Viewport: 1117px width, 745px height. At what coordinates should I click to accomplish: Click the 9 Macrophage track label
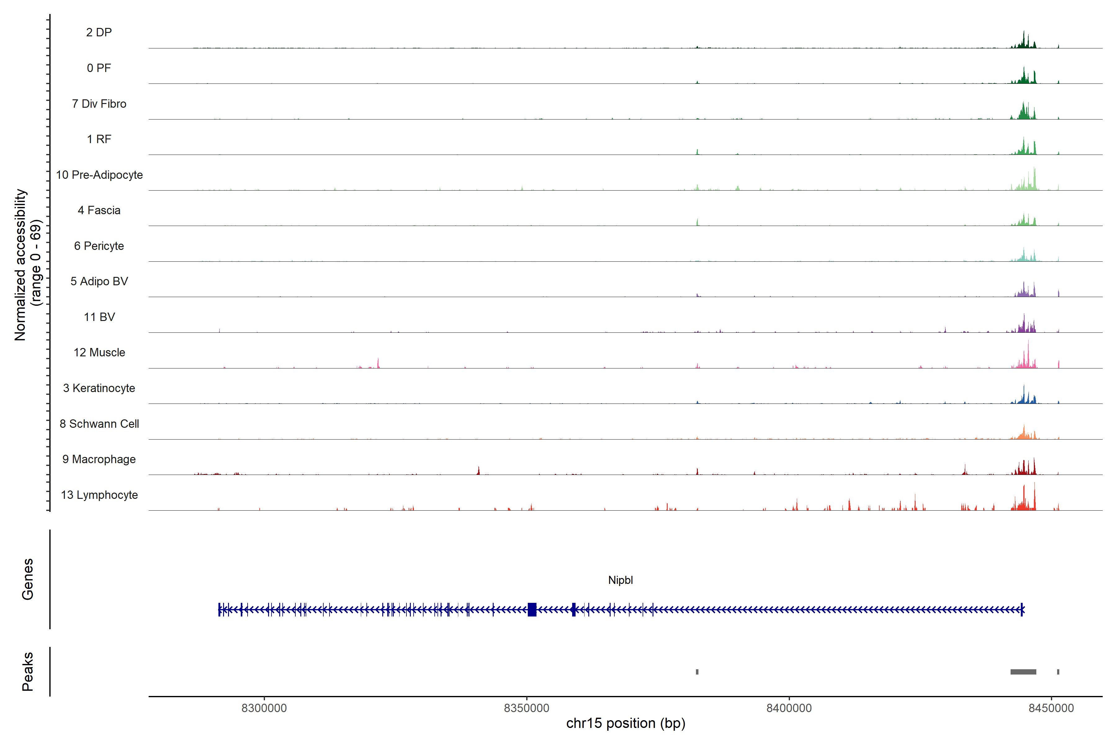(99, 459)
